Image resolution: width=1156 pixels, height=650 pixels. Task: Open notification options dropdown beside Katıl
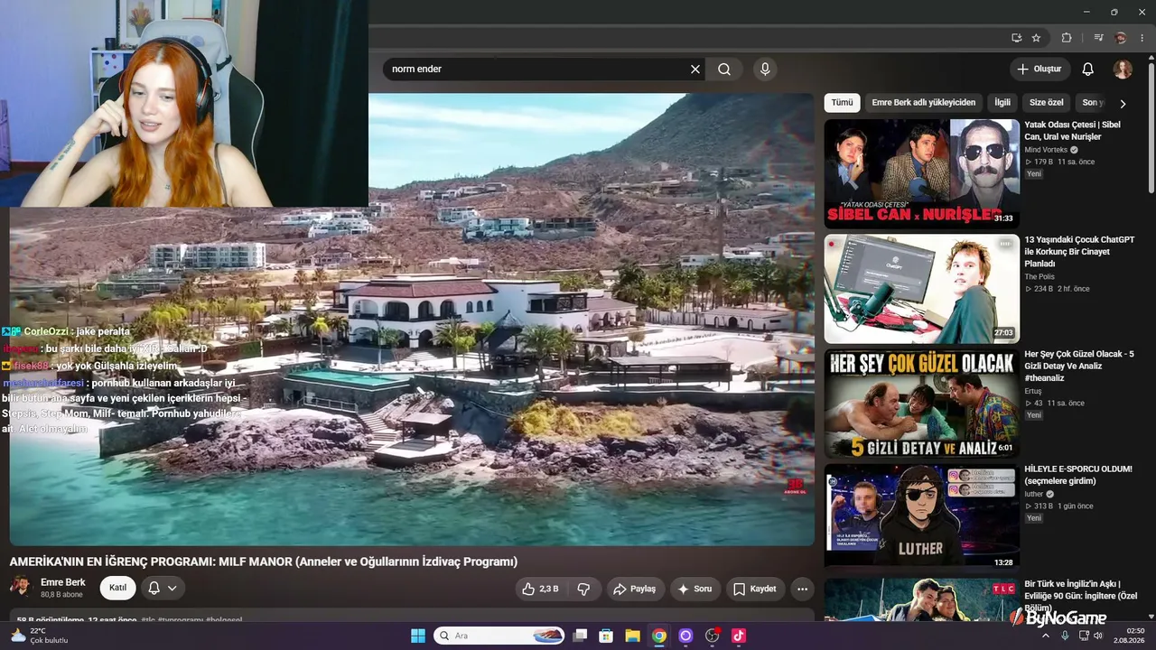tap(163, 588)
